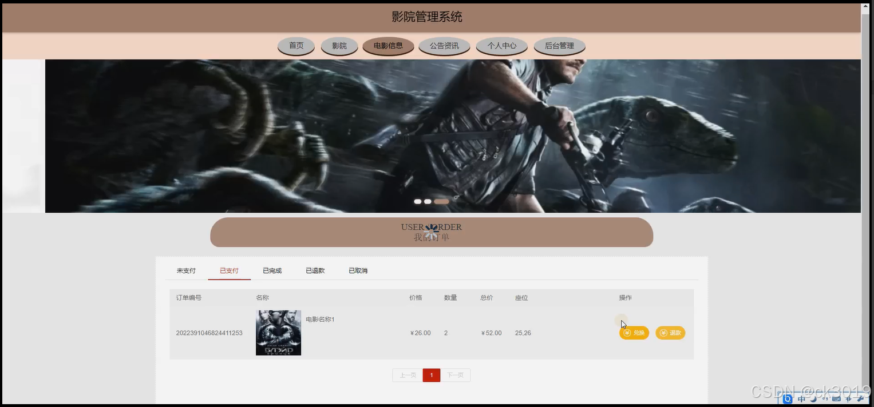
Task: Open 后台管理 backend management
Action: 559,46
